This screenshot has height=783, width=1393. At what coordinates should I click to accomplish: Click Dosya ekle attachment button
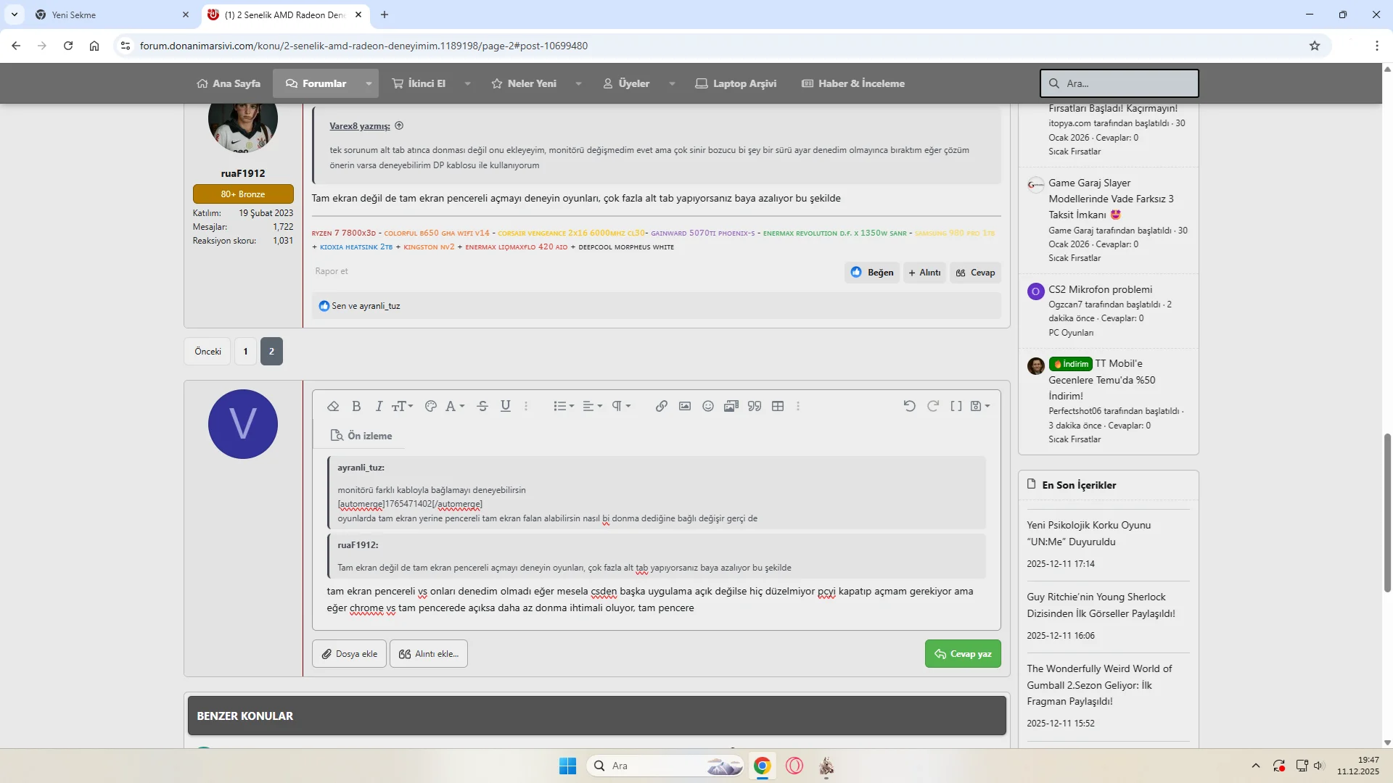pyautogui.click(x=349, y=654)
